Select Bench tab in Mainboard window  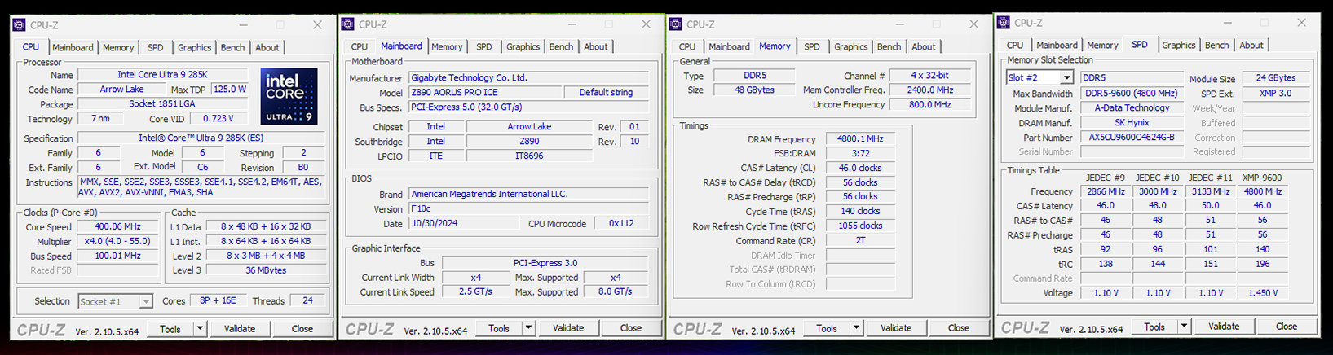click(561, 46)
